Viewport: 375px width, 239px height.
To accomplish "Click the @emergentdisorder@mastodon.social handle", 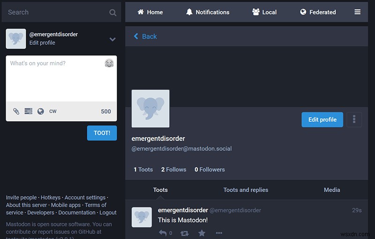I will (181, 149).
